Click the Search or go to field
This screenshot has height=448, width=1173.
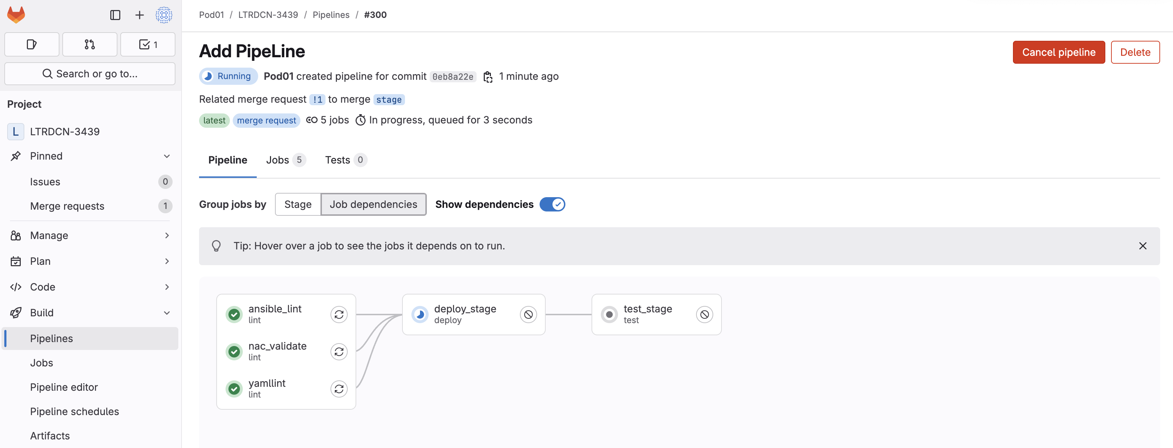point(90,74)
